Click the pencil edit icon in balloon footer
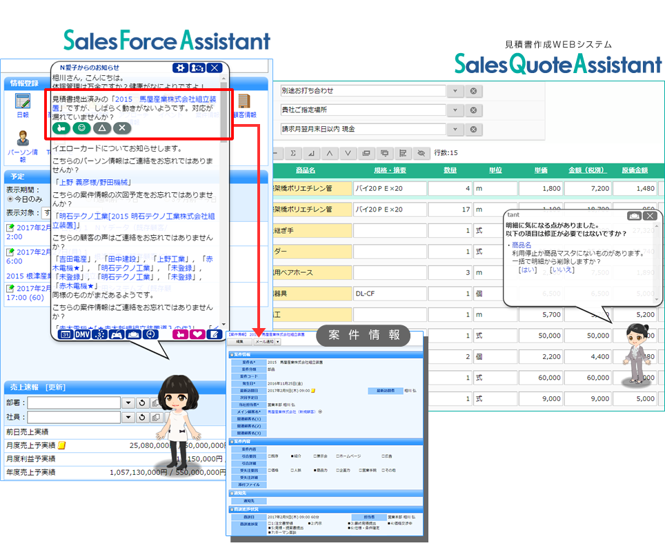This screenshot has width=665, height=550. pos(214,334)
